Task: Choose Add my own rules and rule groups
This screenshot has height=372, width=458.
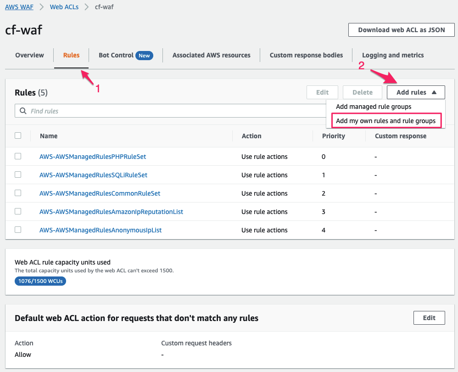Action: 385,121
